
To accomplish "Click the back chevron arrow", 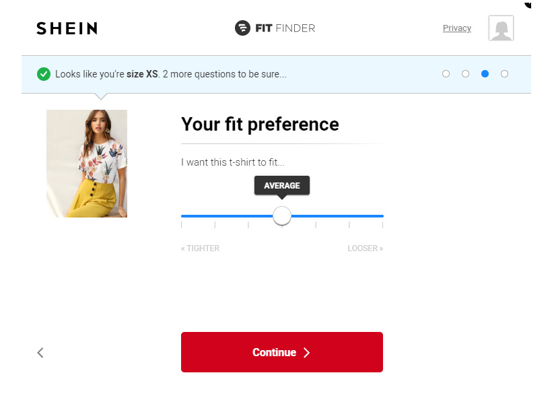I will point(40,352).
